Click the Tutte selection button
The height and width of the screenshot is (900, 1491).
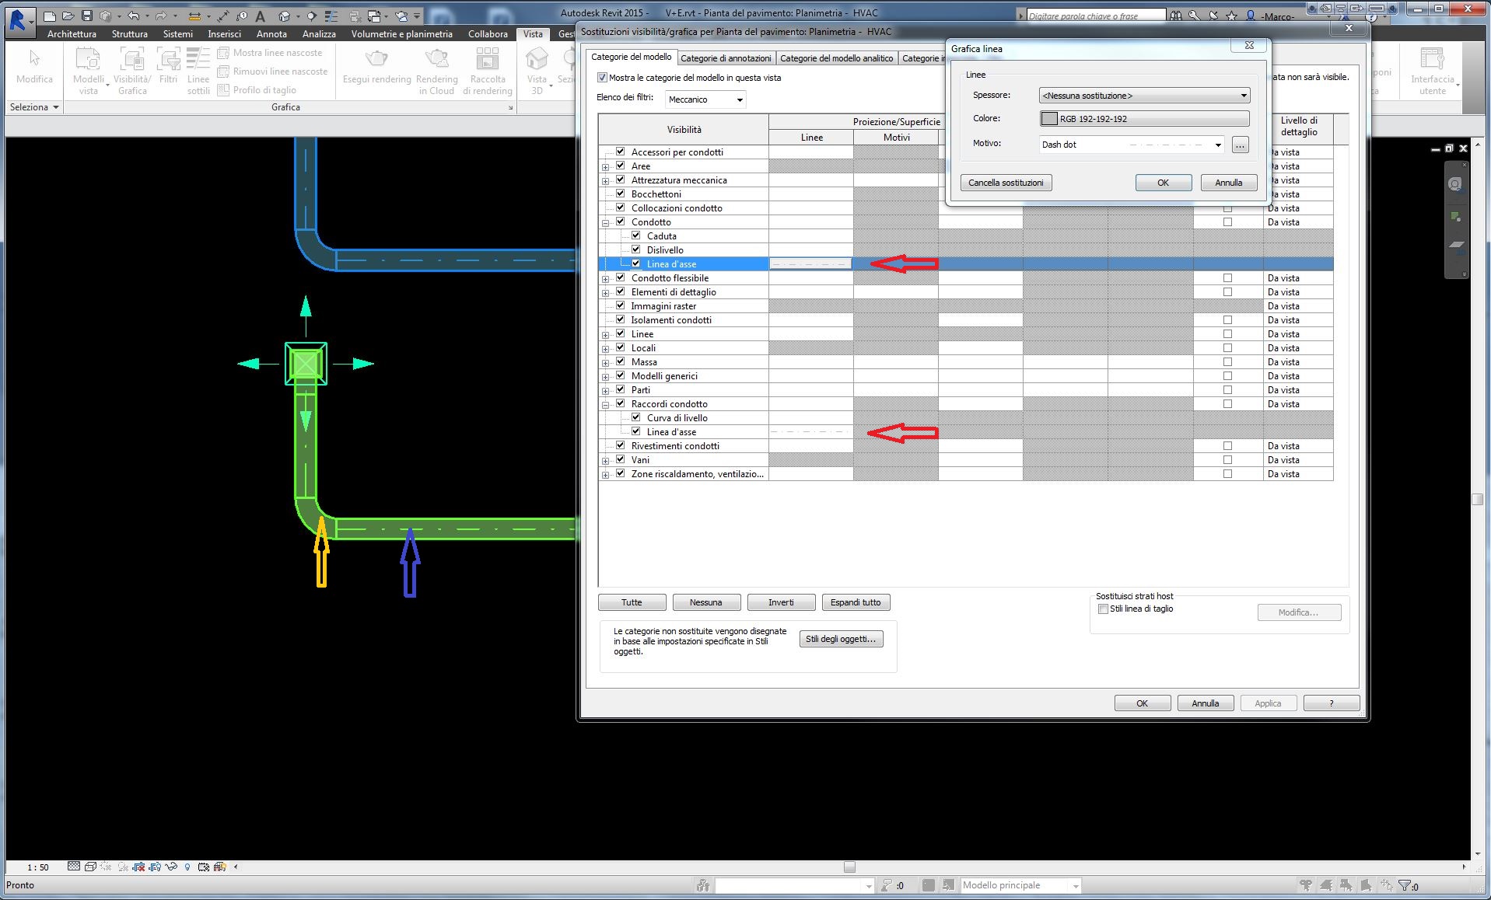632,602
